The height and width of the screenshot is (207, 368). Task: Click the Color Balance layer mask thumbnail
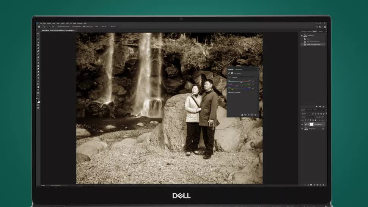(311, 124)
